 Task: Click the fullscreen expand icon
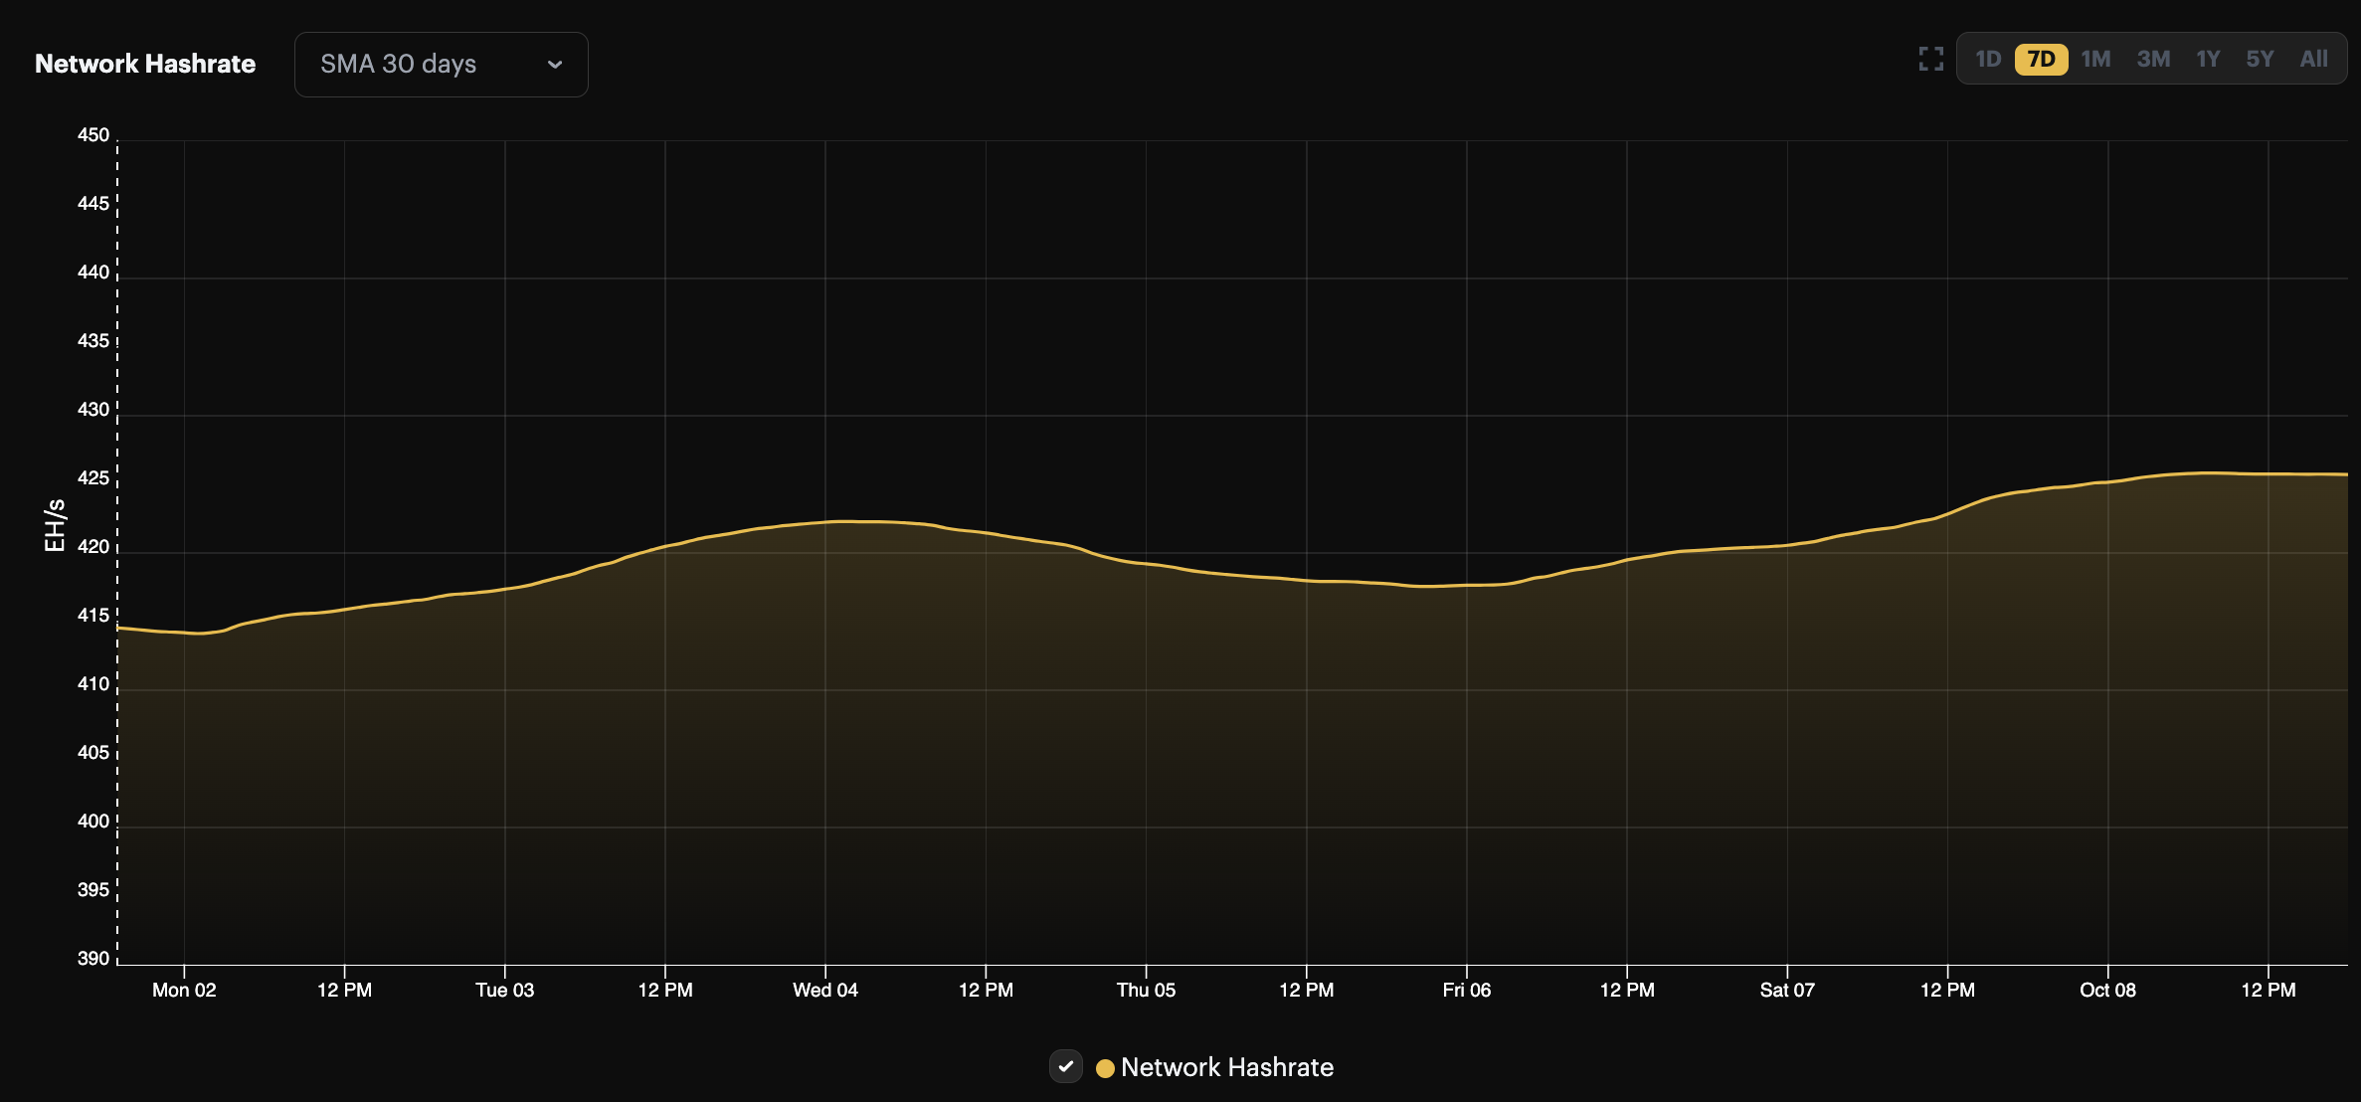click(x=1930, y=59)
